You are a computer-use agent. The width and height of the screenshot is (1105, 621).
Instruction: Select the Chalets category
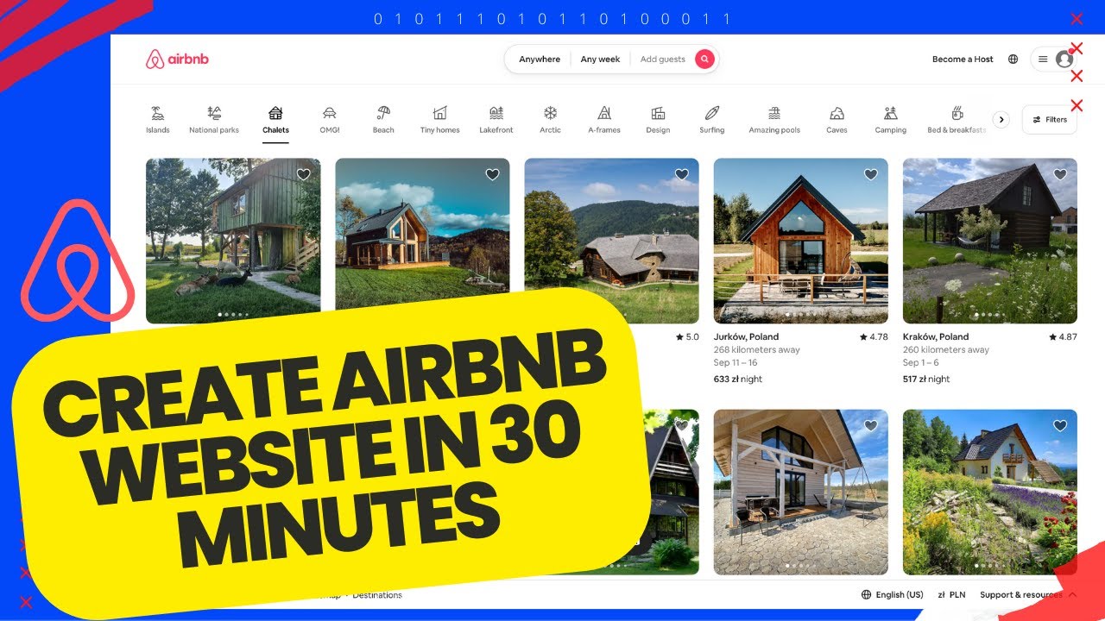[275, 119]
